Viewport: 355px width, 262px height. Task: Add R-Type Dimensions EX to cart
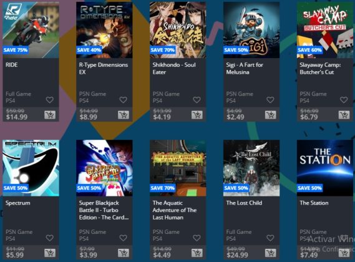[x=124, y=115]
